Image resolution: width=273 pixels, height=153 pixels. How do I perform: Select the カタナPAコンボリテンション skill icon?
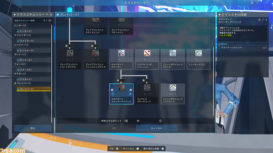click(147, 53)
